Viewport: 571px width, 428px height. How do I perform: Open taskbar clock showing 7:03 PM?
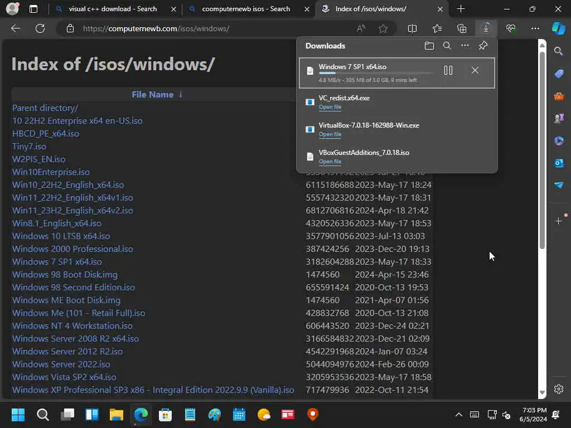533,415
